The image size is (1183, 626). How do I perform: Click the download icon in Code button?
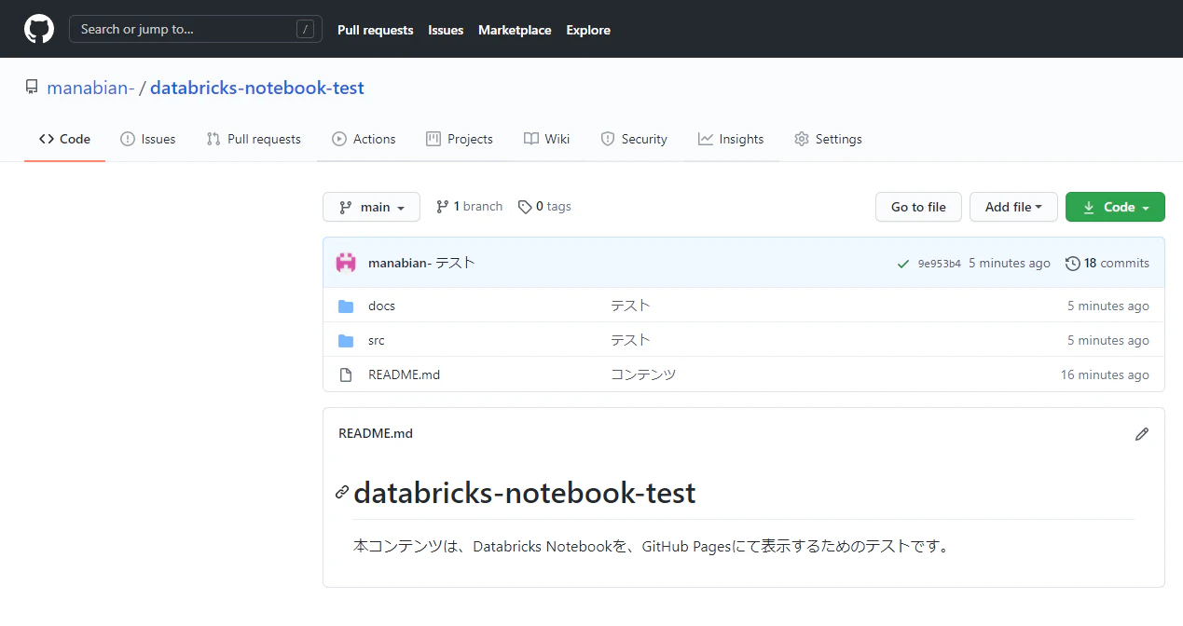[x=1089, y=208]
